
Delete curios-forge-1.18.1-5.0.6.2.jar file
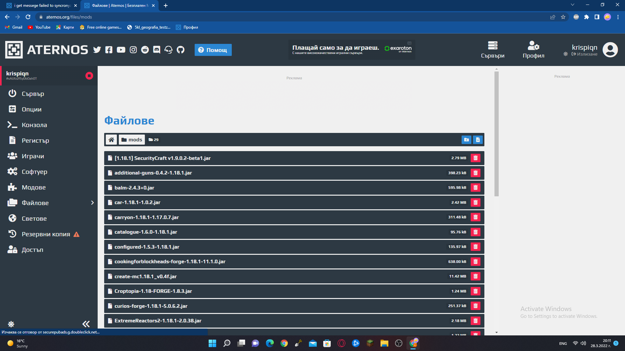[476, 306]
